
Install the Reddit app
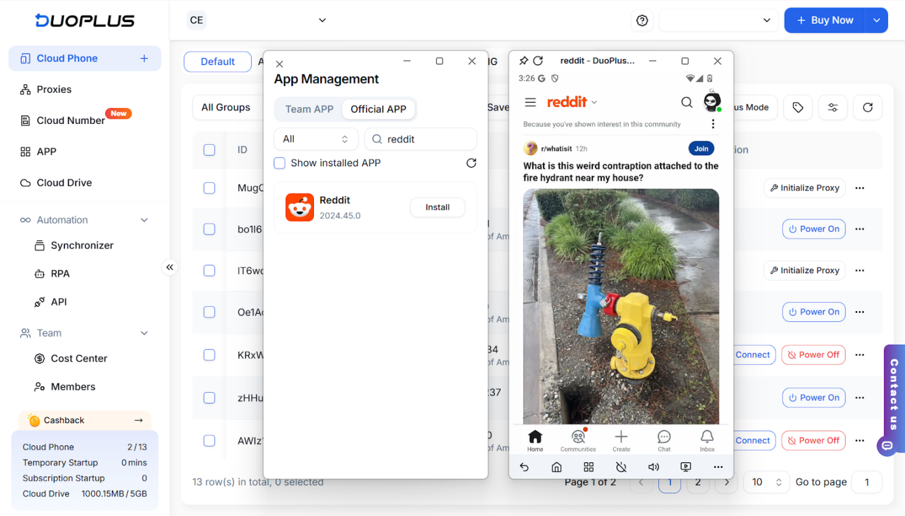point(437,207)
